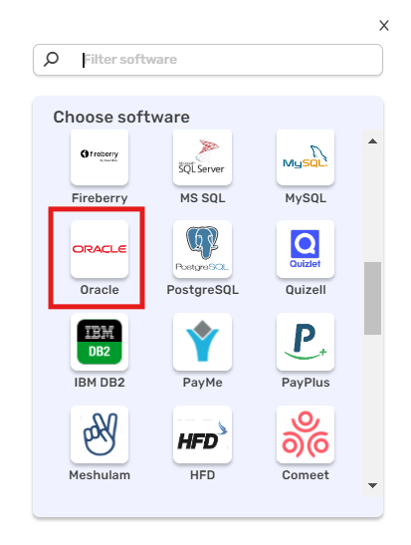Click the Filter software search field
The width and height of the screenshot is (411, 545).
[x=208, y=60]
